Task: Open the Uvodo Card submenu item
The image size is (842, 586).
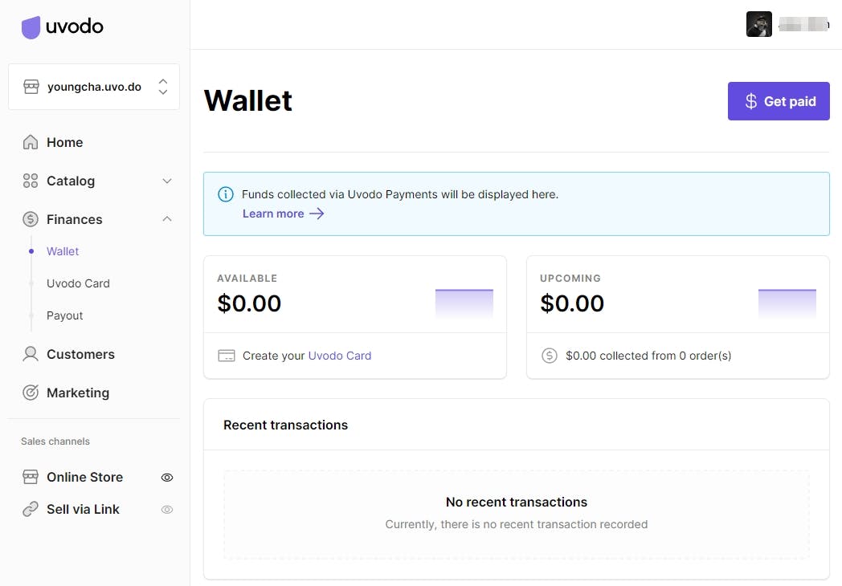Action: click(78, 283)
